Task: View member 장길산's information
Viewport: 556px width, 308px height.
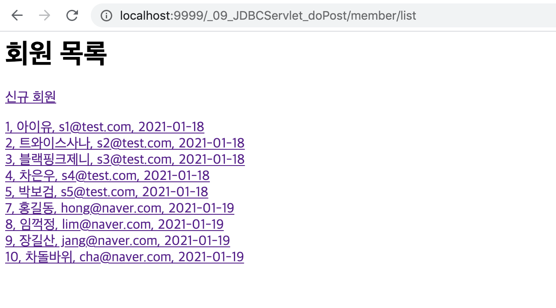Action: [x=117, y=240]
